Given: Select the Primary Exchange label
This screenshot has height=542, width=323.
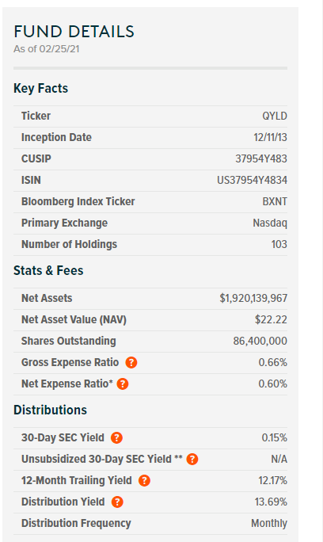Looking at the screenshot, I should click(64, 223).
